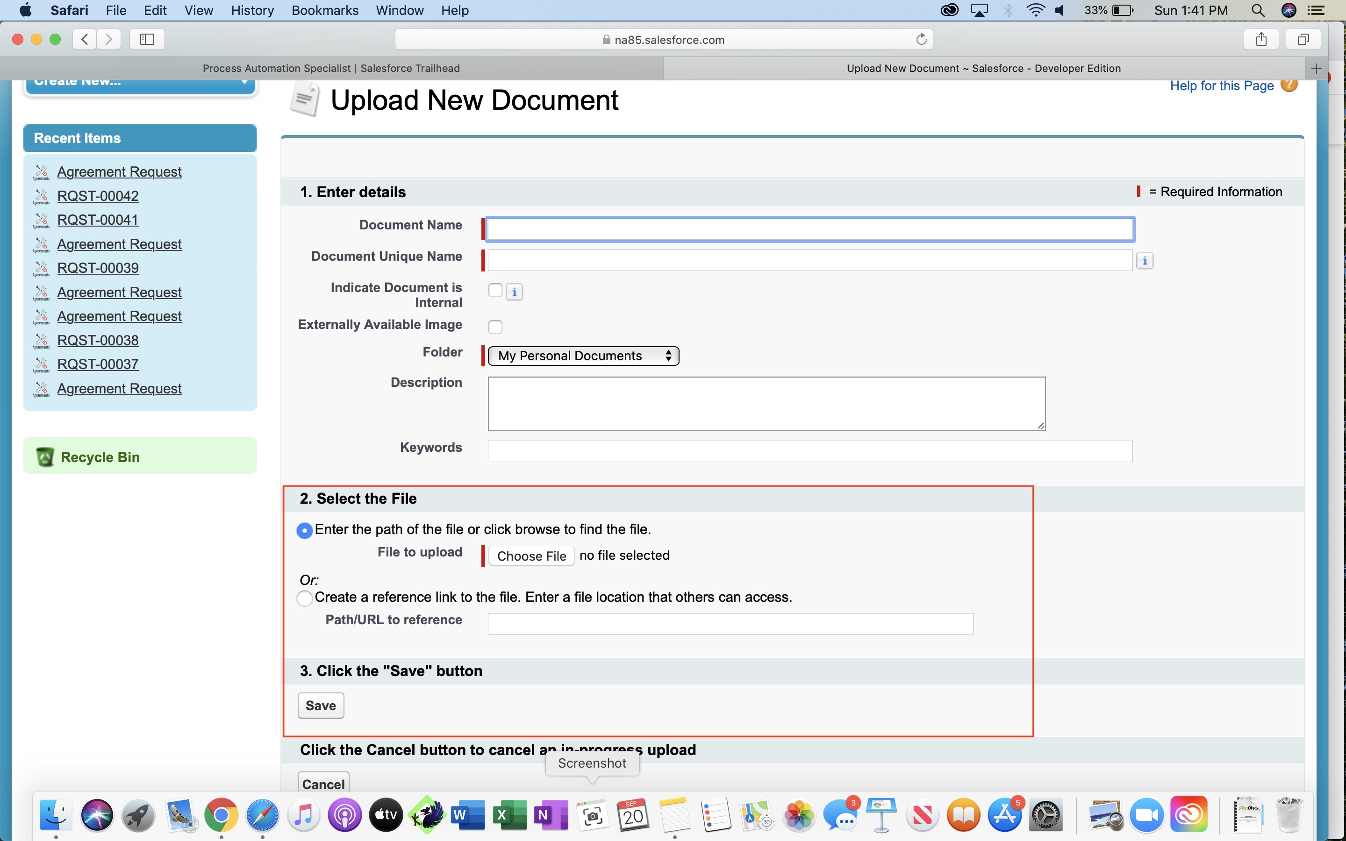Toggle the Safari sidebar button
Screen dimensions: 1346x841
[x=147, y=40]
